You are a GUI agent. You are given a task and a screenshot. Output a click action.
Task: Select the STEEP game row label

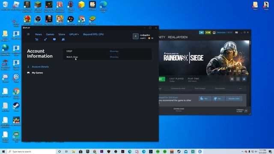pyautogui.click(x=69, y=51)
